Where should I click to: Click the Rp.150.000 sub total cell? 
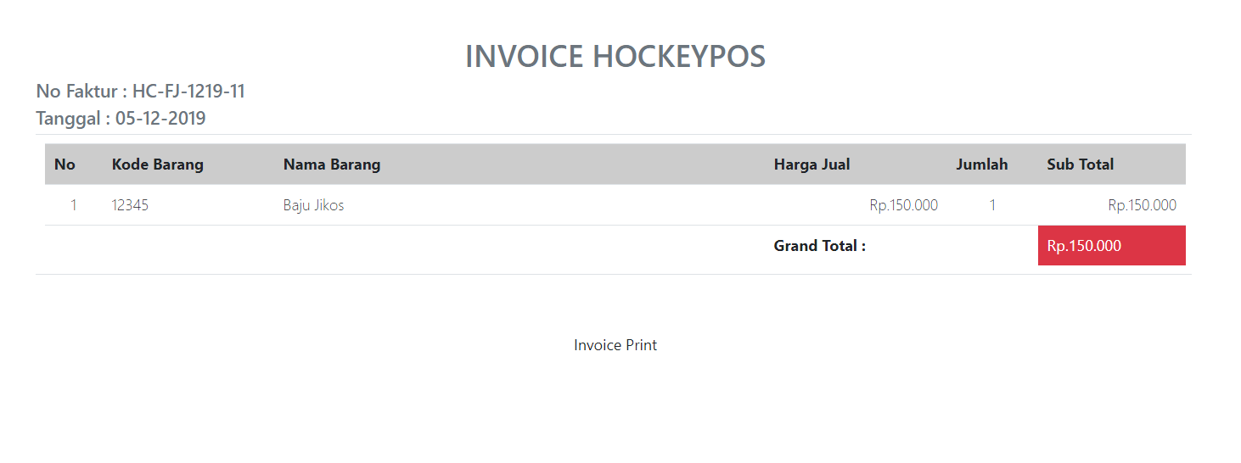click(1142, 205)
